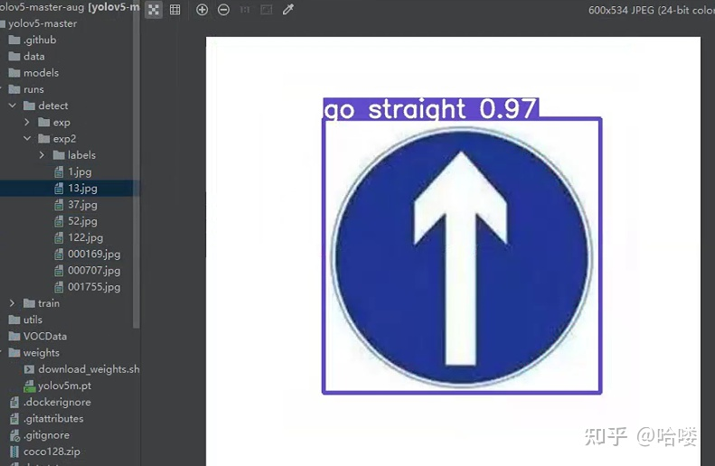Expand the labels folder
This screenshot has height=466, width=715.
click(x=42, y=154)
